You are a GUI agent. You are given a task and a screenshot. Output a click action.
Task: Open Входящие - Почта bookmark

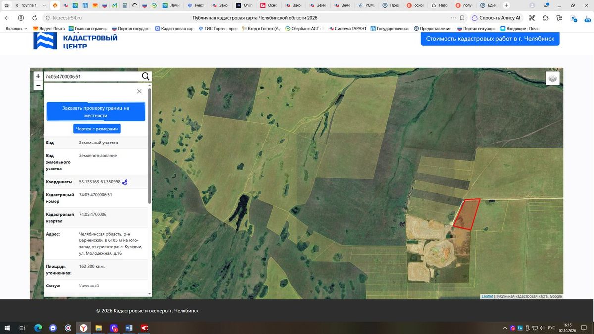[x=519, y=28]
